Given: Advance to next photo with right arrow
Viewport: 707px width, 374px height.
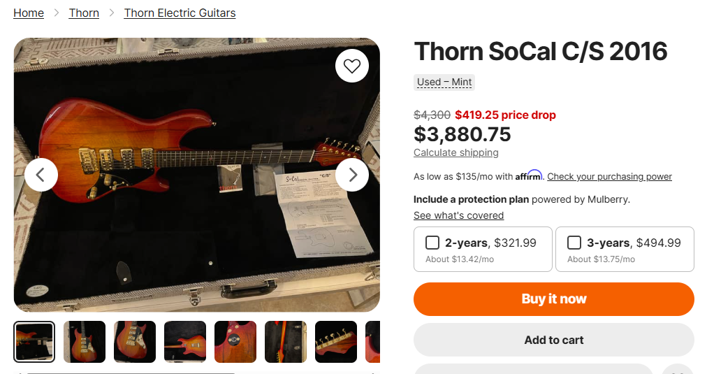Looking at the screenshot, I should click(352, 175).
